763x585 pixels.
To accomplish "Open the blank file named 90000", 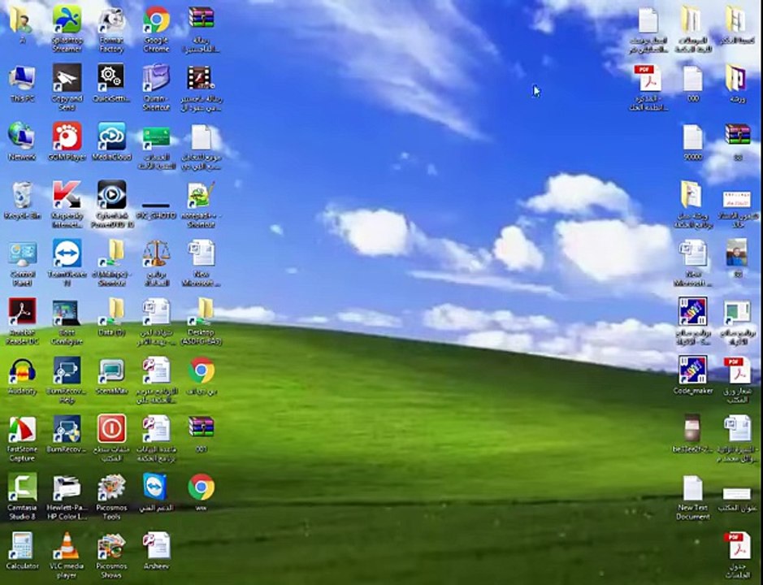I will pos(693,142).
